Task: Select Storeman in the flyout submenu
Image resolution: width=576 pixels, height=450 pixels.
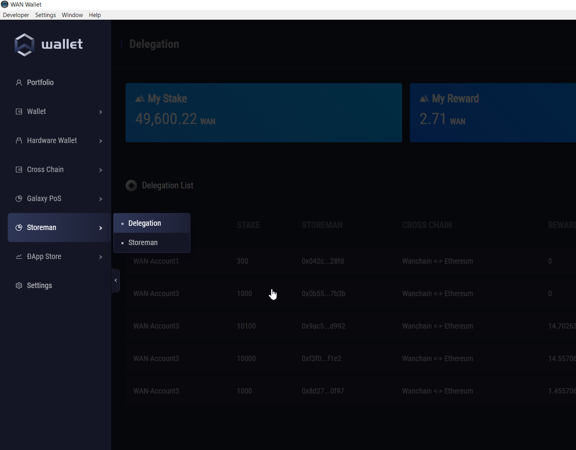Action: coord(152,242)
